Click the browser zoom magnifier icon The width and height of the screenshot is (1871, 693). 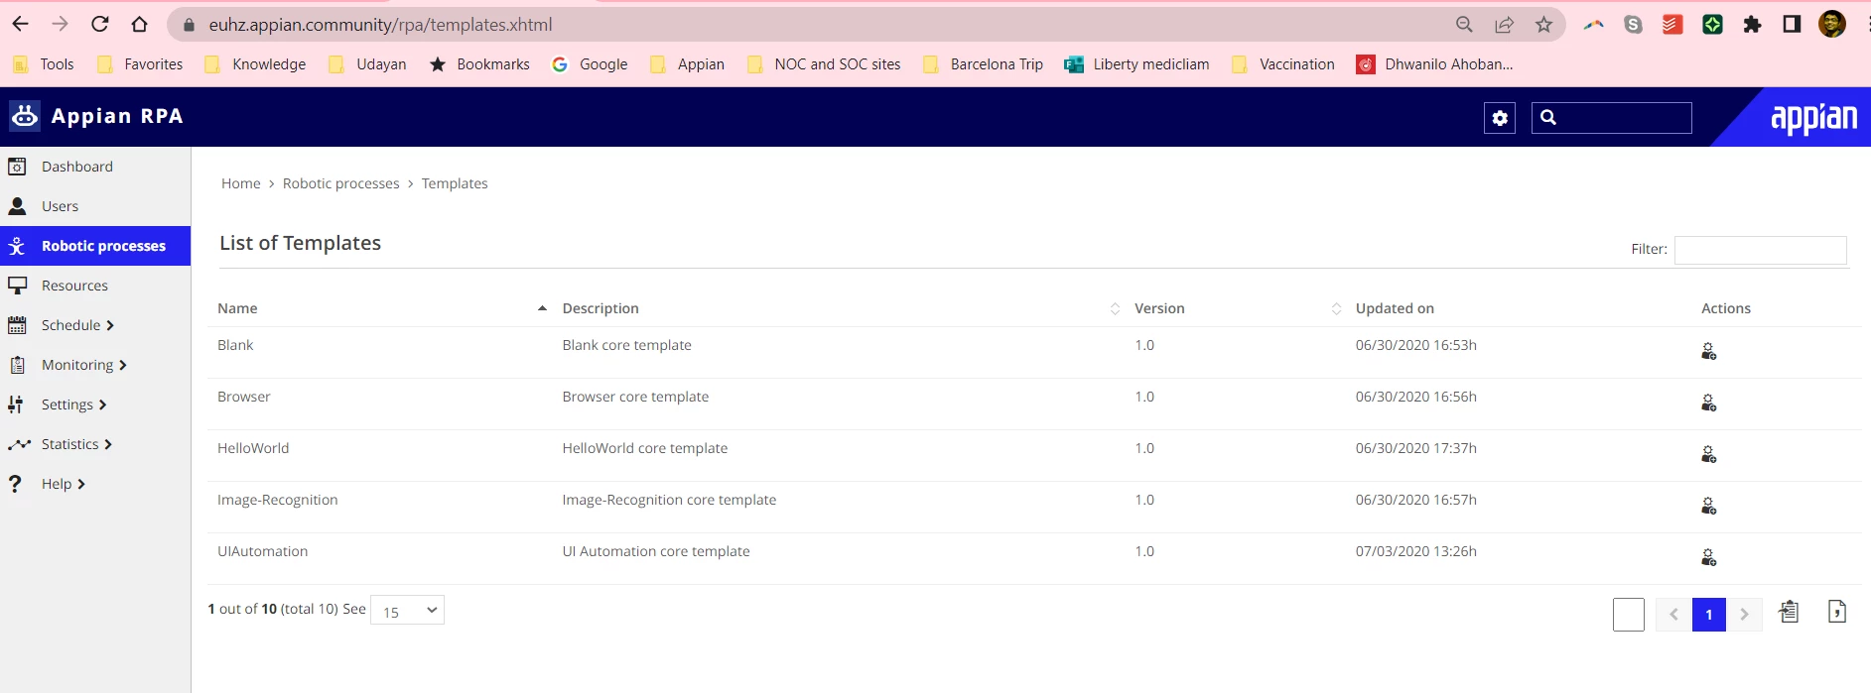point(1464,25)
